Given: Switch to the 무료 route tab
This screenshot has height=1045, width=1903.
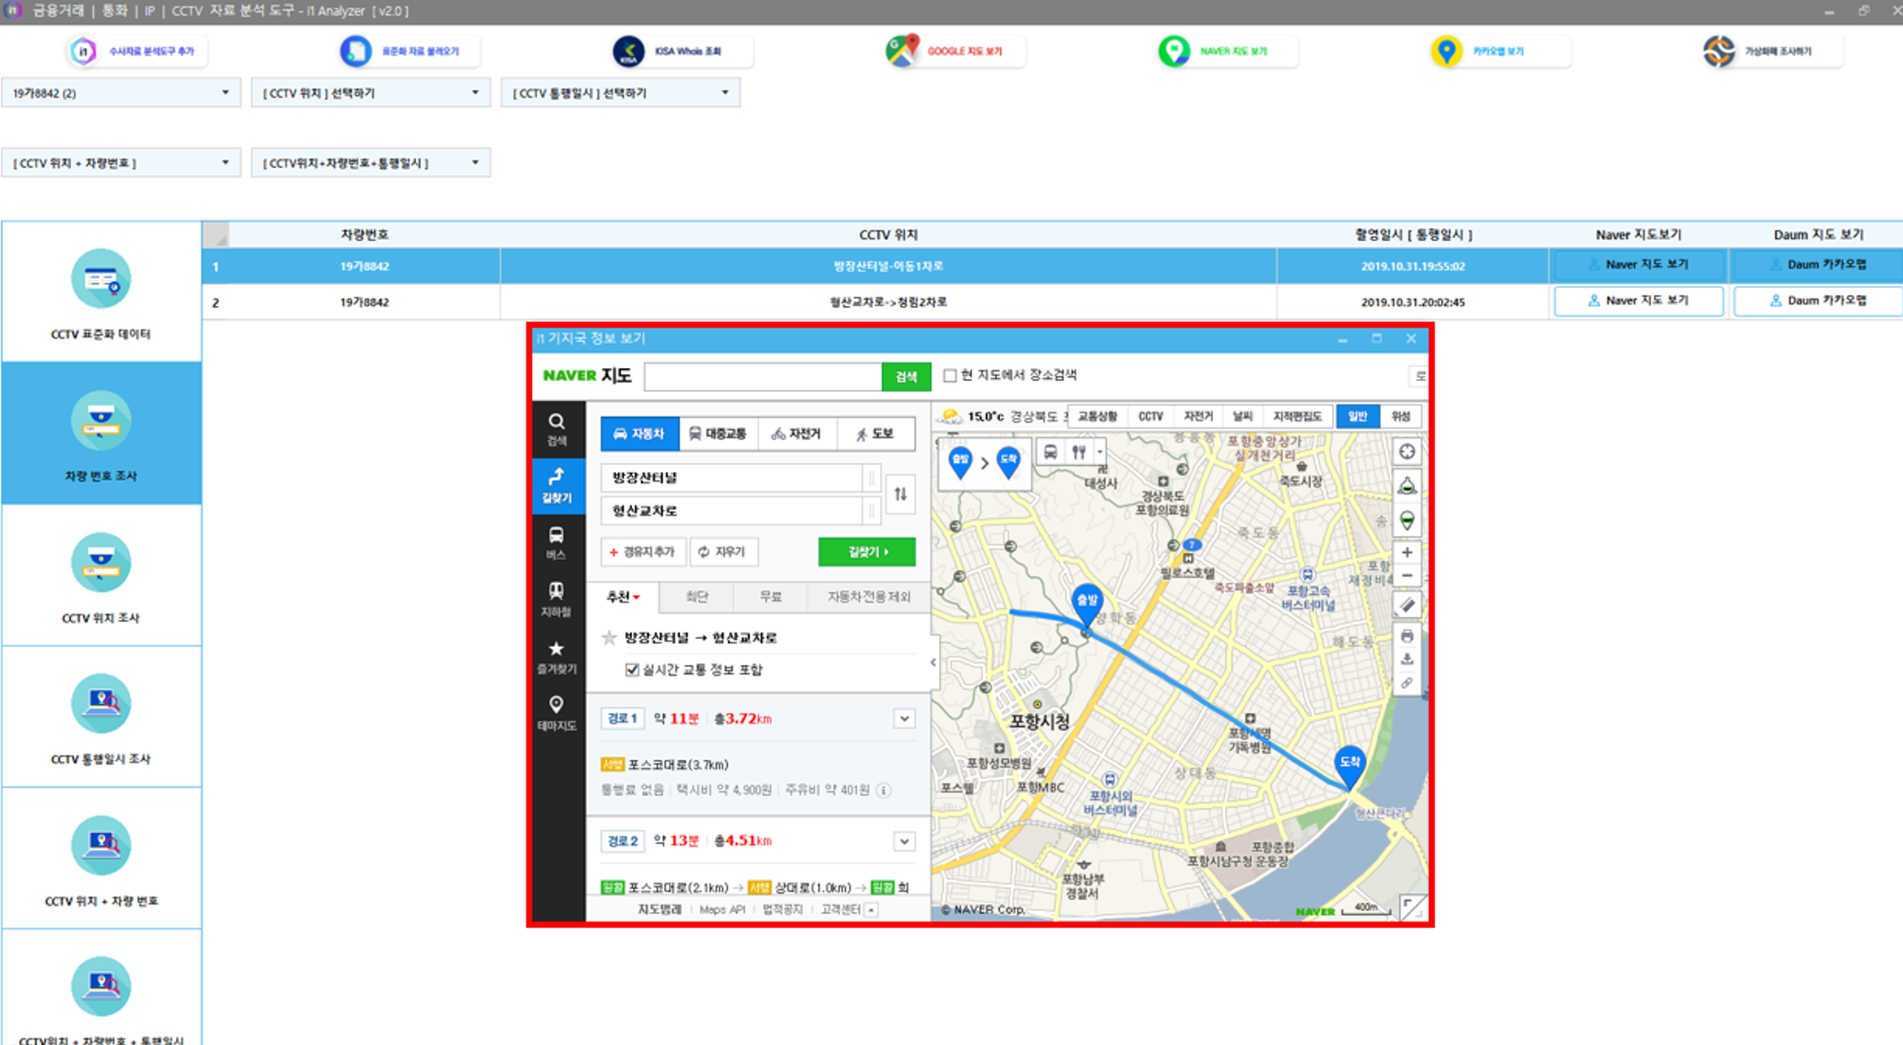Looking at the screenshot, I should click(x=770, y=598).
